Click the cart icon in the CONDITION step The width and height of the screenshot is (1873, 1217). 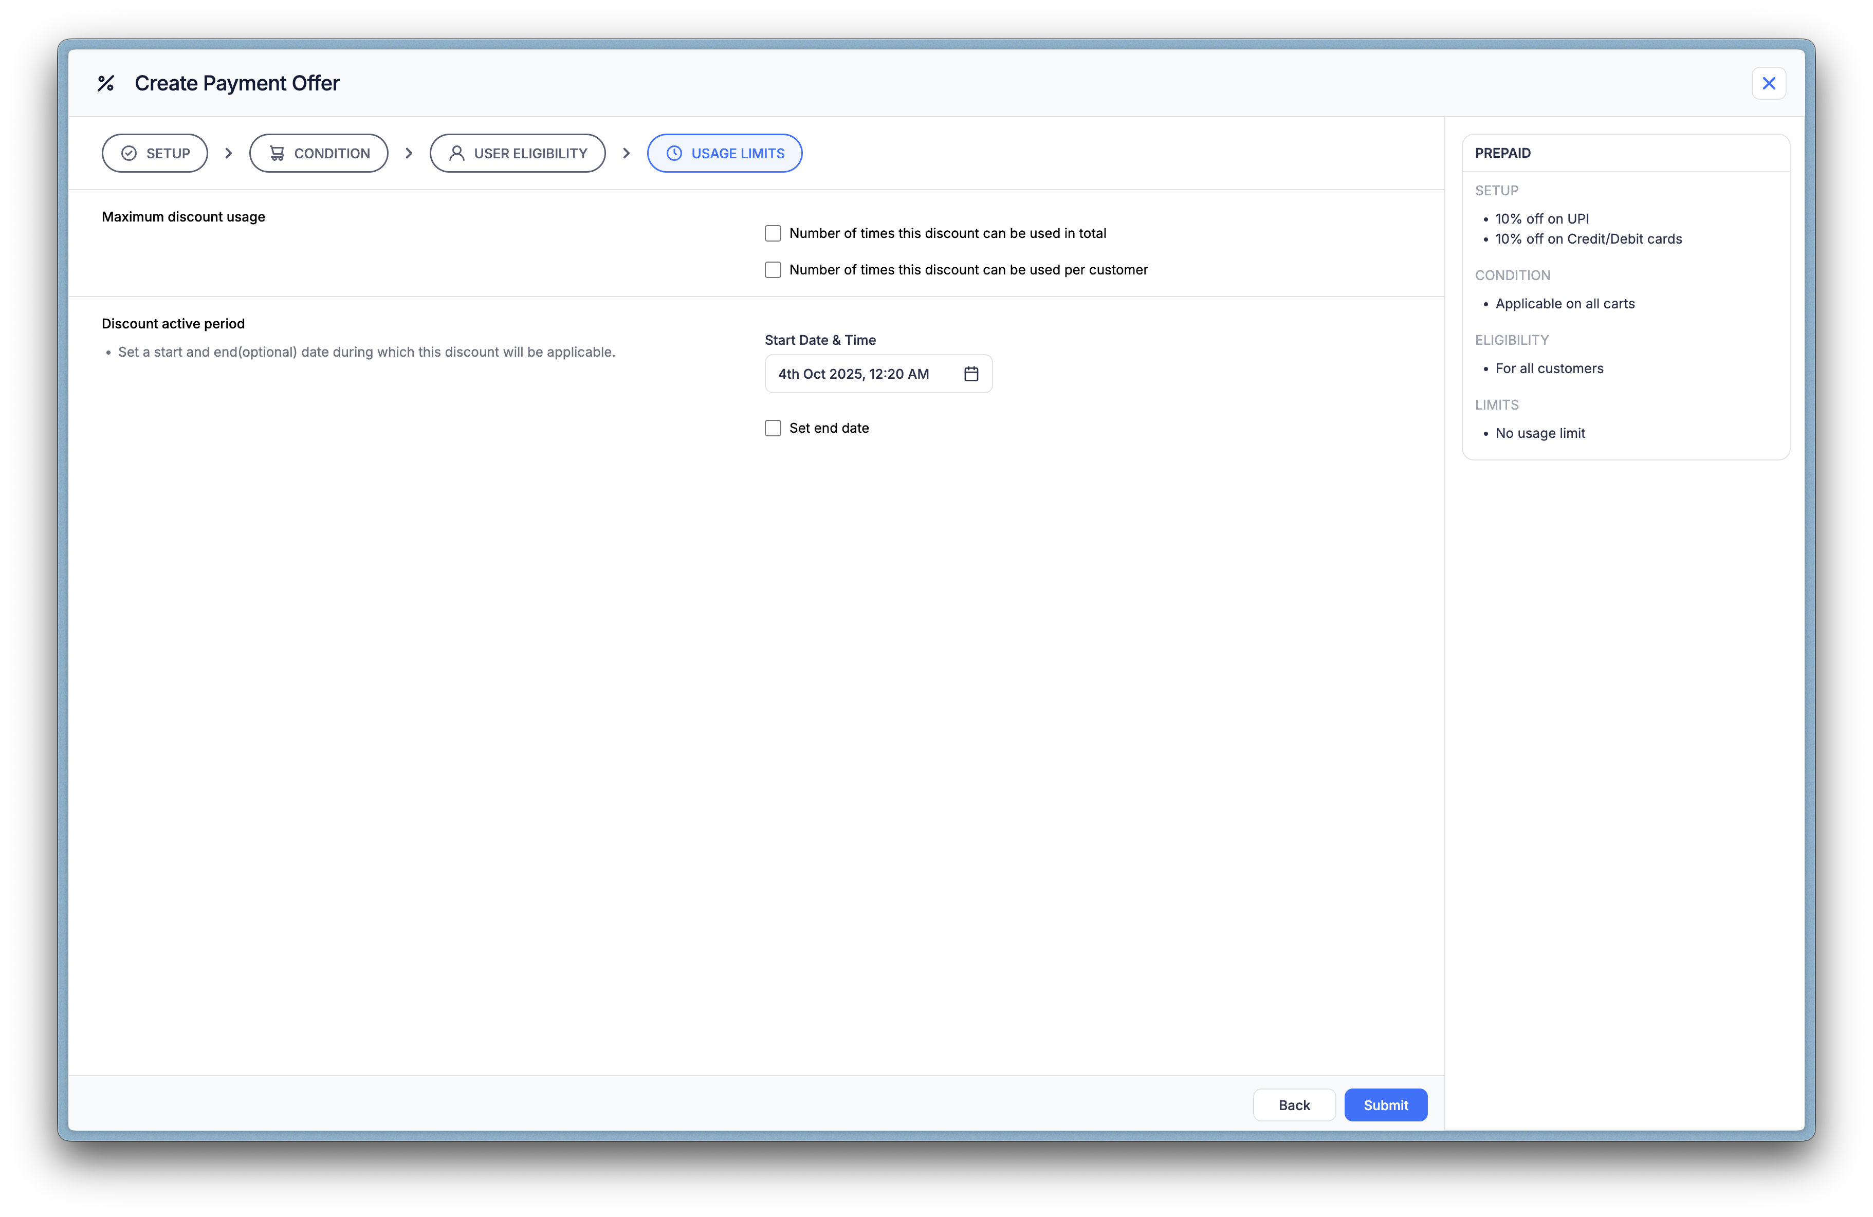[x=277, y=153]
